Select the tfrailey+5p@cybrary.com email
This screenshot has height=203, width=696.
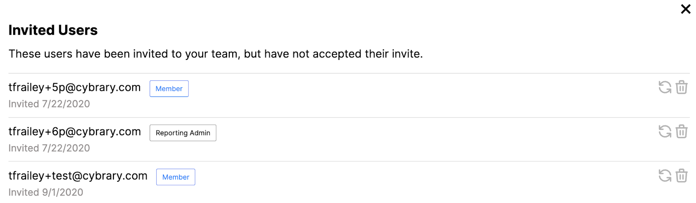74,87
